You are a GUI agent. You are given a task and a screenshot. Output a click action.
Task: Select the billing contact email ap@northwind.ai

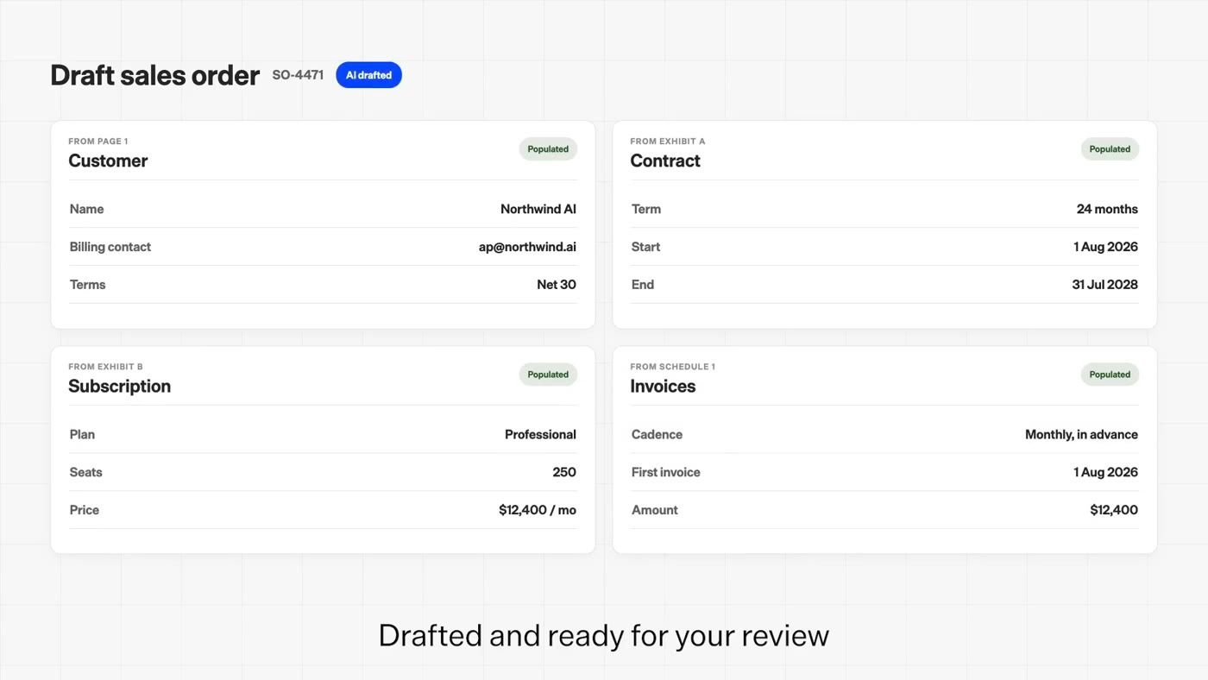[527, 247]
